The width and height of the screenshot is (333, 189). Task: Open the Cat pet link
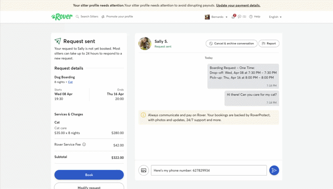coord(70,82)
